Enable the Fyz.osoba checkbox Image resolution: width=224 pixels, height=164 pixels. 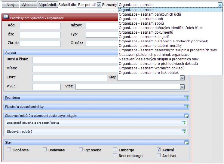pos(81,150)
